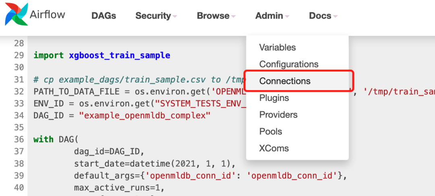Go to Plugins from Admin menu
Screen dimensions: 435x196
point(274,98)
